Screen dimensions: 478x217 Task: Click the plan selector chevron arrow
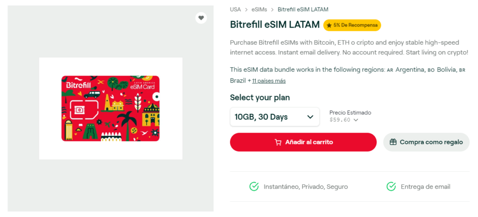(x=310, y=117)
